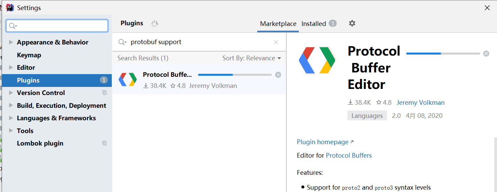Click the proto2 and proto3 support bullet
497x192 pixels.
coord(366,187)
